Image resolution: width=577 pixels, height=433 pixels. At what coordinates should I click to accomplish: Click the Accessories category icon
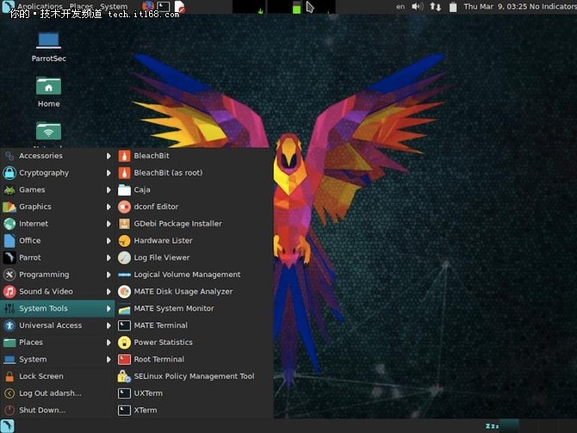coord(9,156)
